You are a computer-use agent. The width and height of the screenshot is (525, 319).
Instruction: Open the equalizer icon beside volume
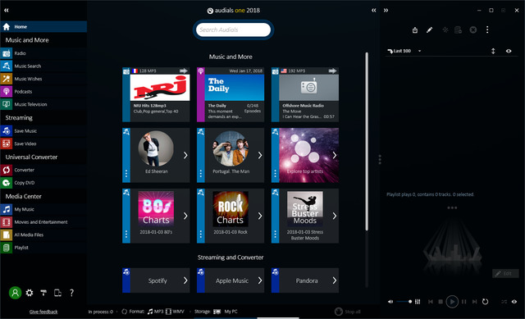click(x=418, y=302)
